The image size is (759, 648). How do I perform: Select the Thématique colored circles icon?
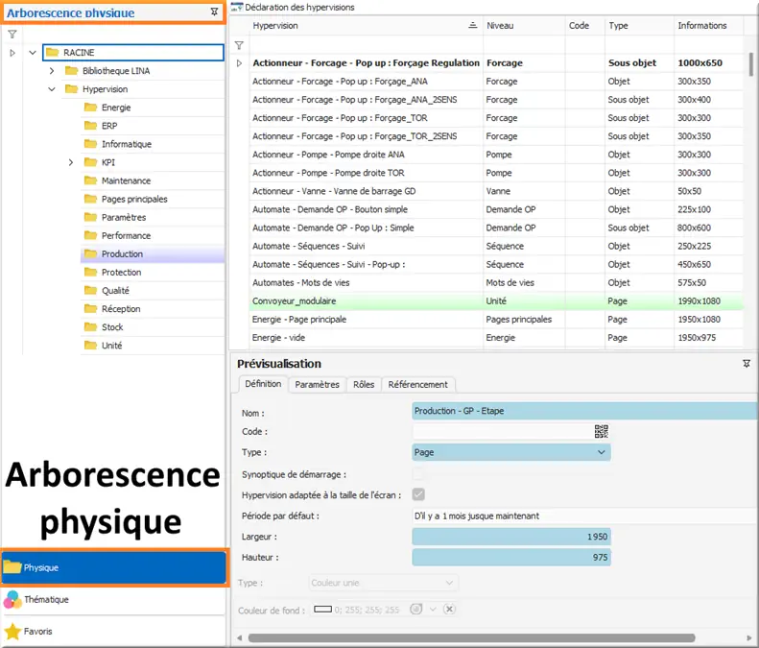12,600
